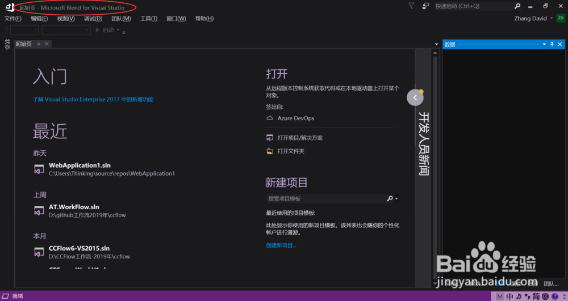Image resolution: width=568 pixels, height=301 pixels.
Task: Open the dropdown arrow next to 启动
Action: click(x=118, y=30)
